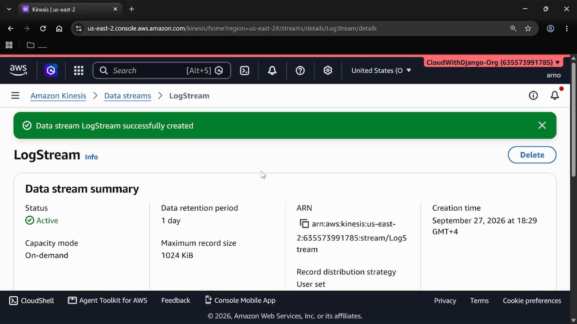Launch CloudShell from the top navigation icon
This screenshot has width=577, height=324.
coord(245,70)
